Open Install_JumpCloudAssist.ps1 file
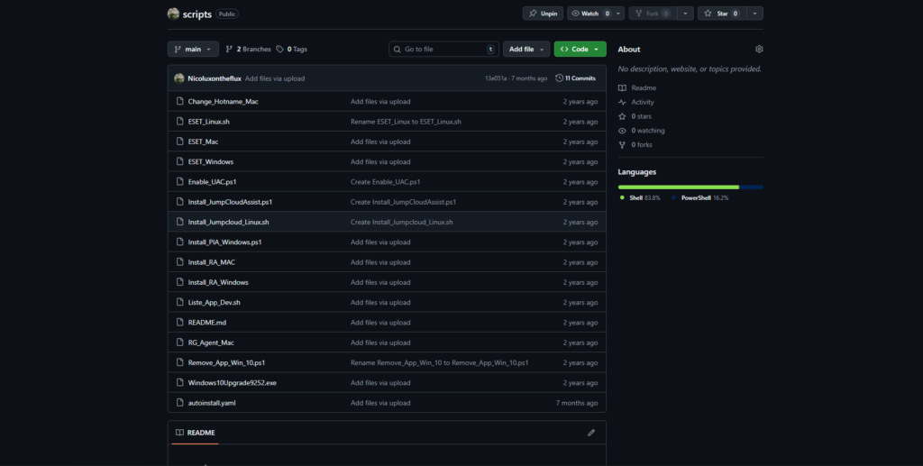Screen dimensions: 923x466 230,202
